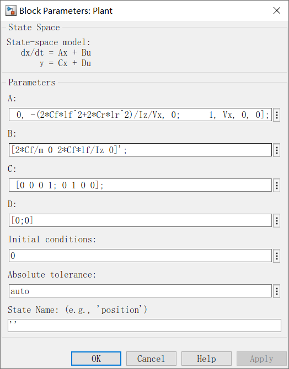Image resolution: width=289 pixels, height=369 pixels.
Task: Click in the B matrix input field
Action: (x=140, y=150)
